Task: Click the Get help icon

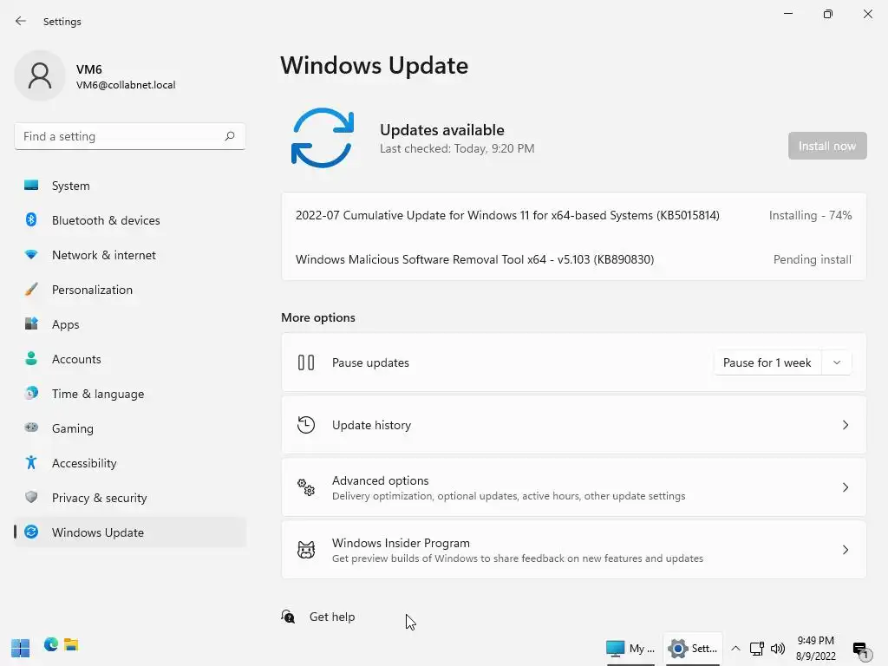Action: [x=288, y=617]
